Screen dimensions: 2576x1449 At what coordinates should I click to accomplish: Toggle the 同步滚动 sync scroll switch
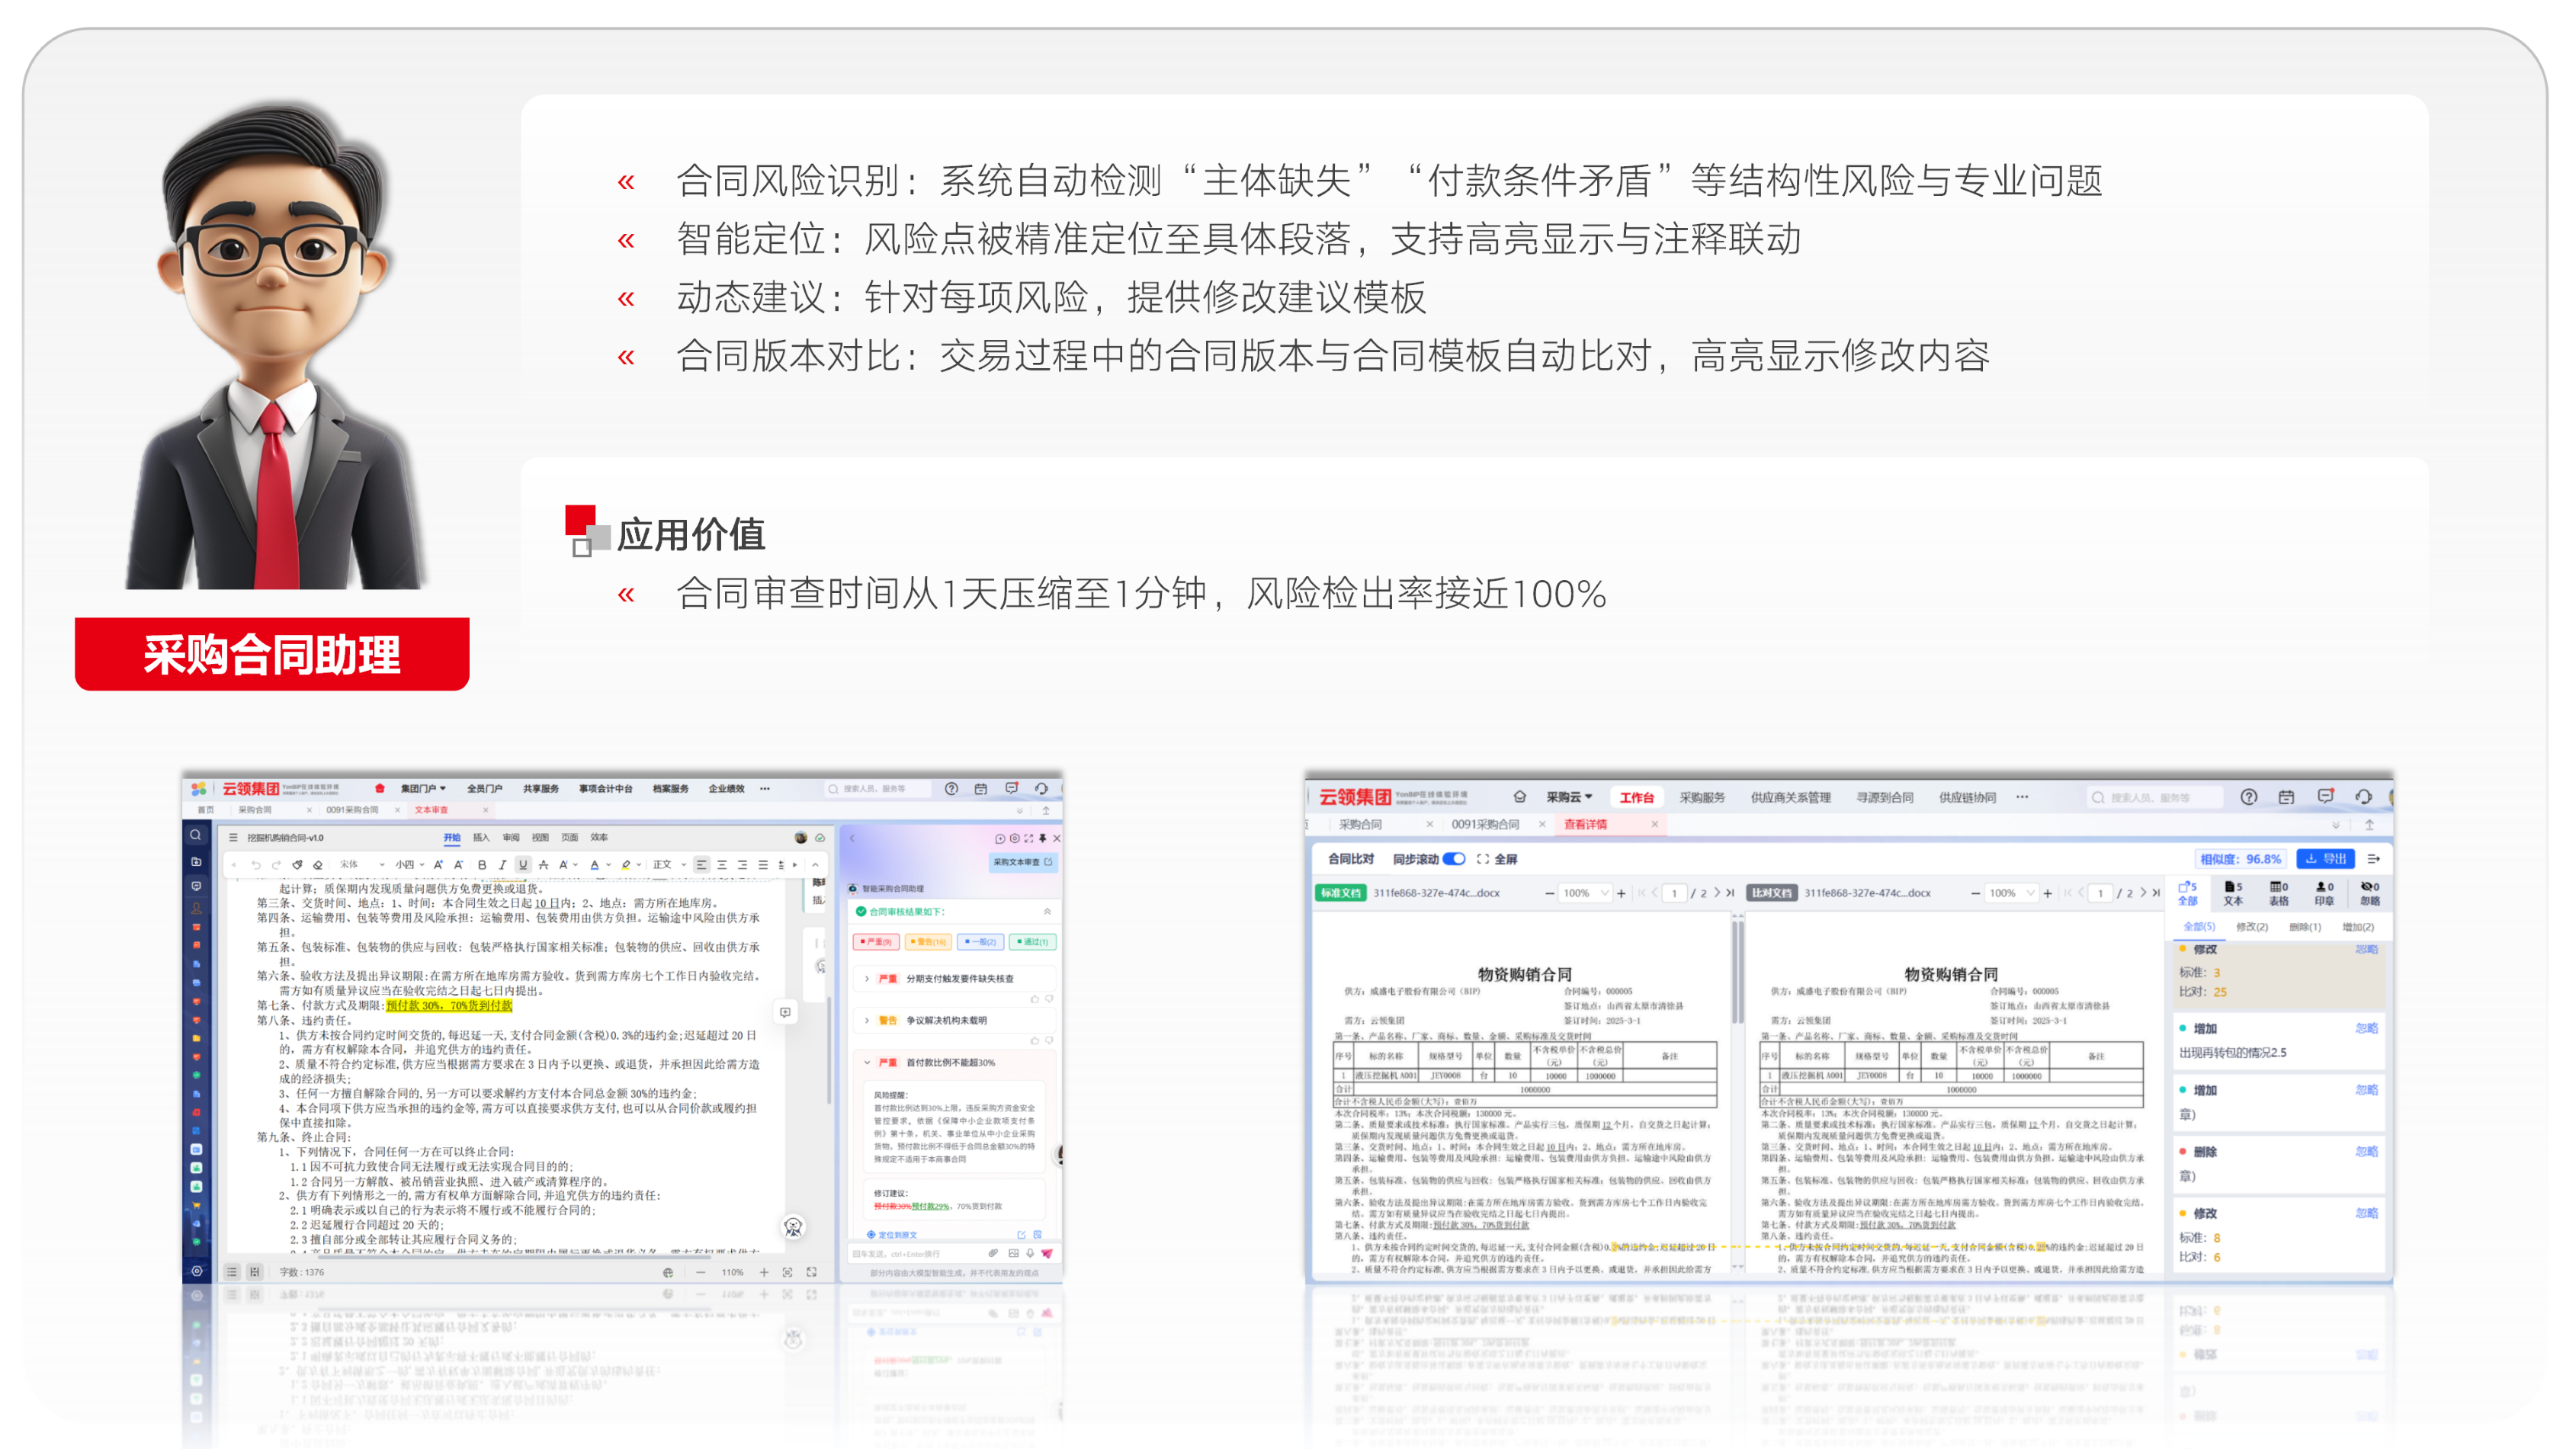click(x=1455, y=859)
